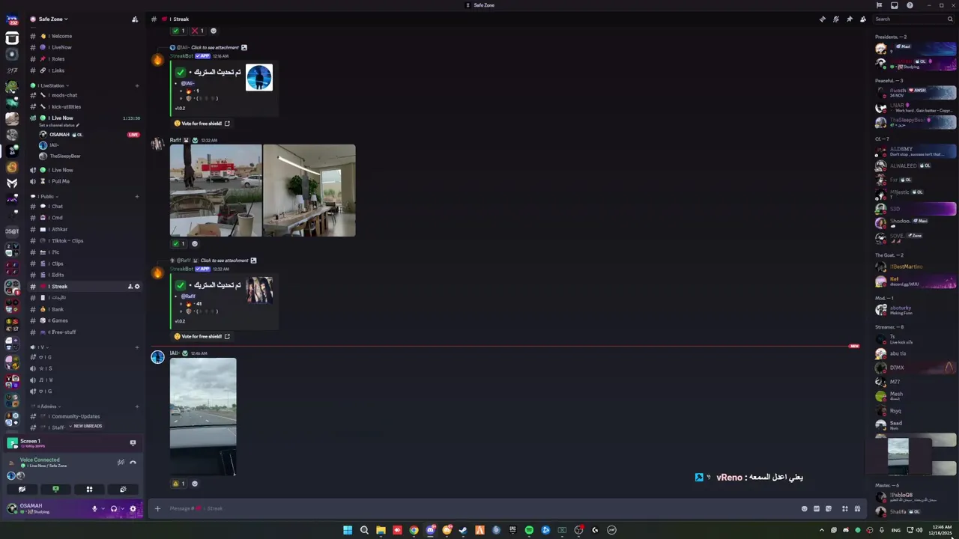Click the message input box
Viewport: 959px width, 539px height.
[x=479, y=509]
